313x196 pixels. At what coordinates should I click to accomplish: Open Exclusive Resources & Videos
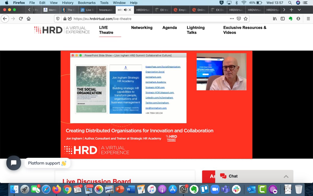click(x=245, y=30)
